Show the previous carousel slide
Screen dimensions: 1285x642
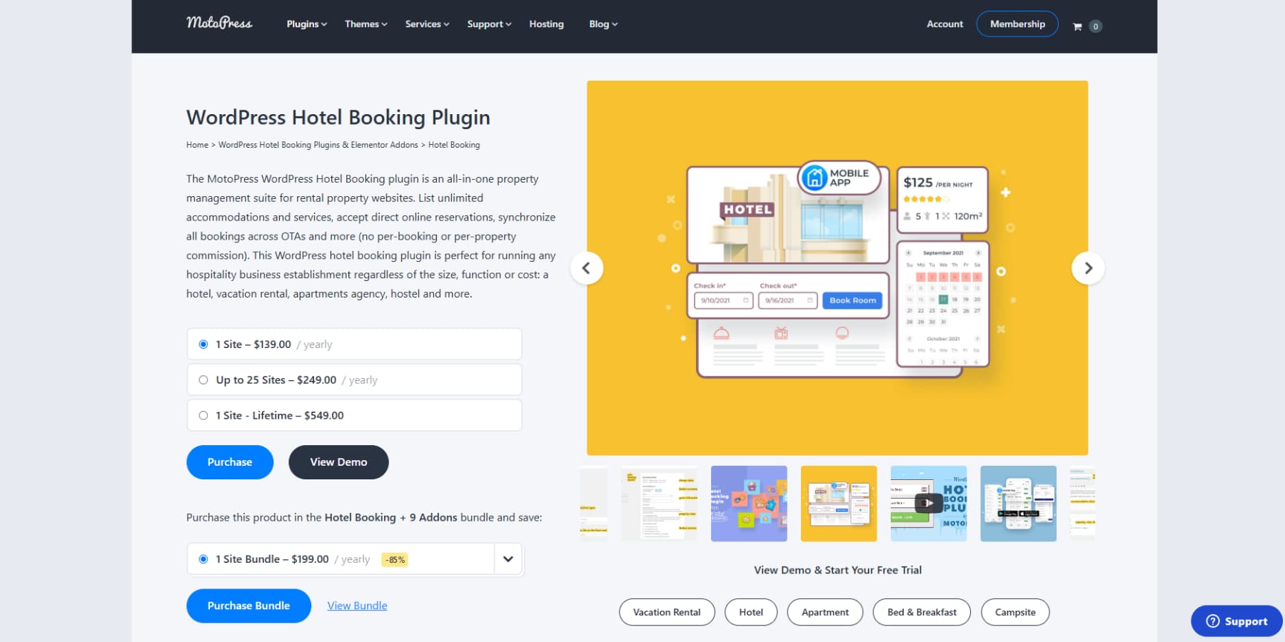pyautogui.click(x=587, y=267)
